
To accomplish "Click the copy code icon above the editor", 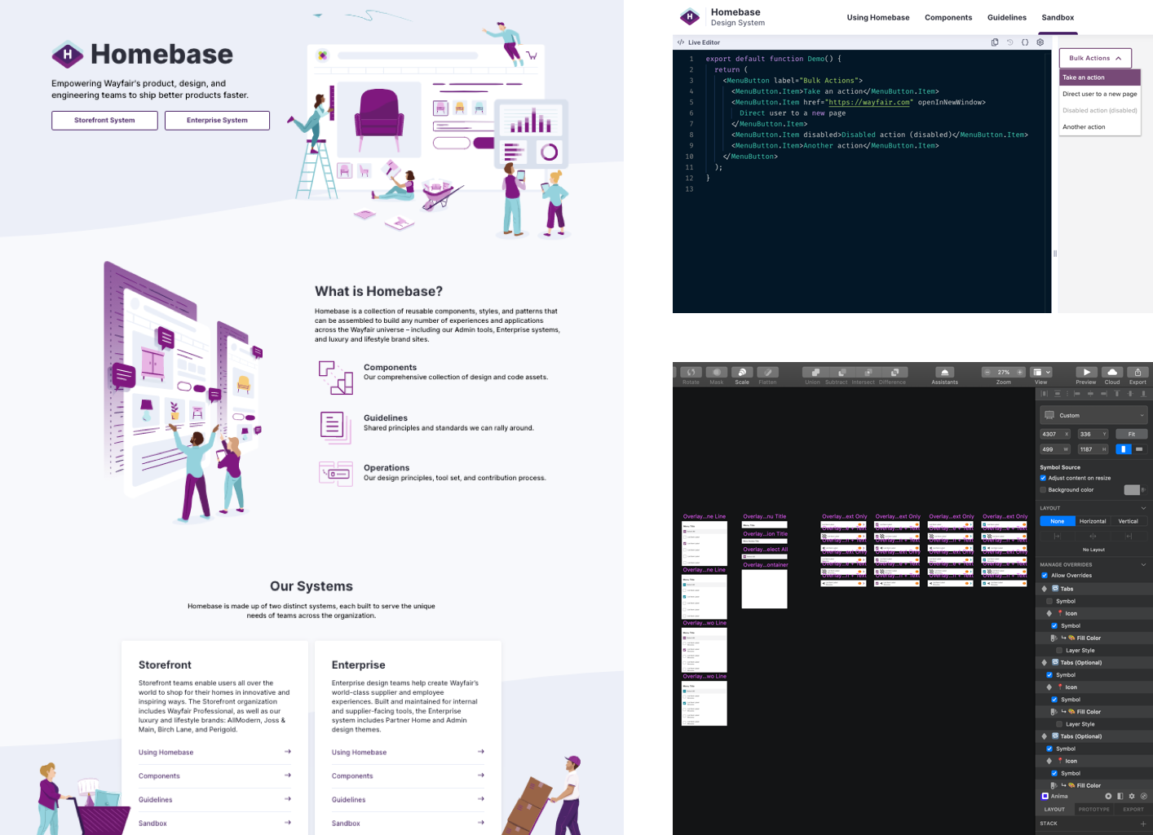I will tap(994, 42).
